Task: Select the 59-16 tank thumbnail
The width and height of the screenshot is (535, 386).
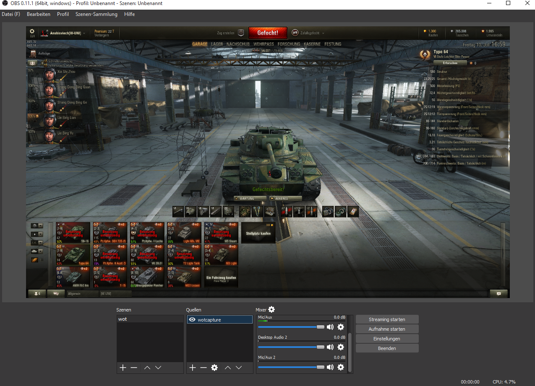Action: click(73, 232)
